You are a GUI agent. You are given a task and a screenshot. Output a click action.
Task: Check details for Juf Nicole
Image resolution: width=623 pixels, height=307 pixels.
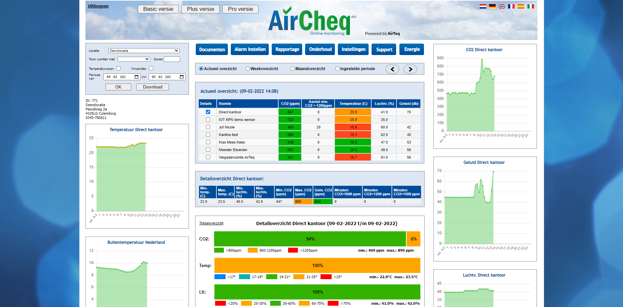pyautogui.click(x=208, y=127)
